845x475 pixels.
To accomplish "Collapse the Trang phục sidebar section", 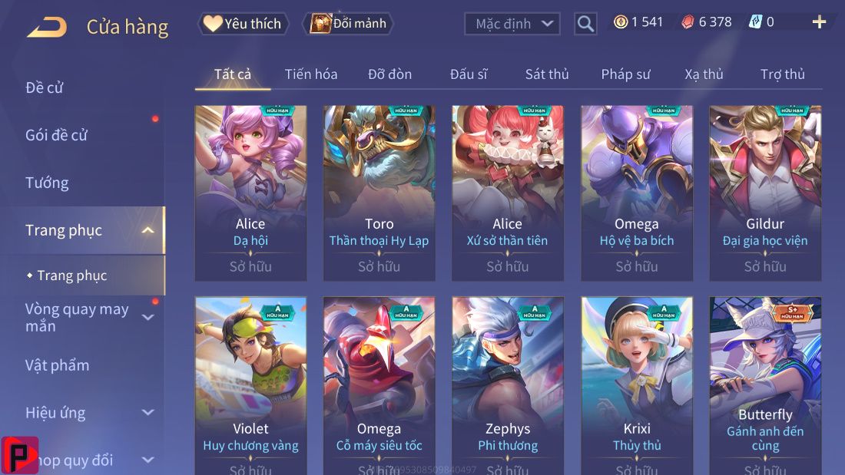I will click(x=147, y=230).
